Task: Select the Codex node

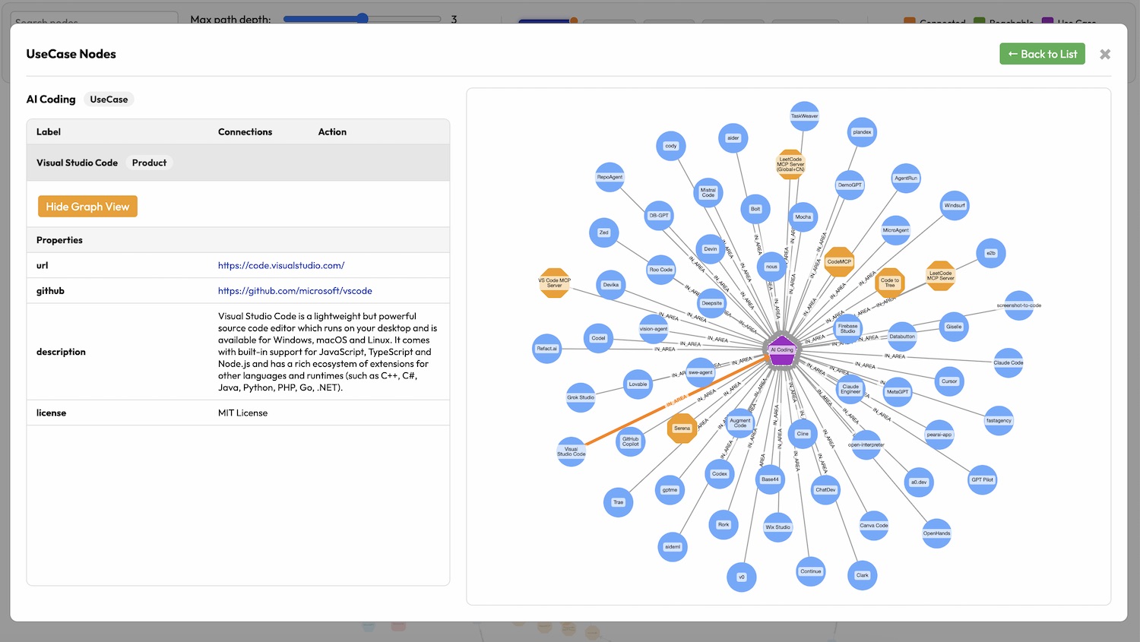Action: click(x=719, y=474)
